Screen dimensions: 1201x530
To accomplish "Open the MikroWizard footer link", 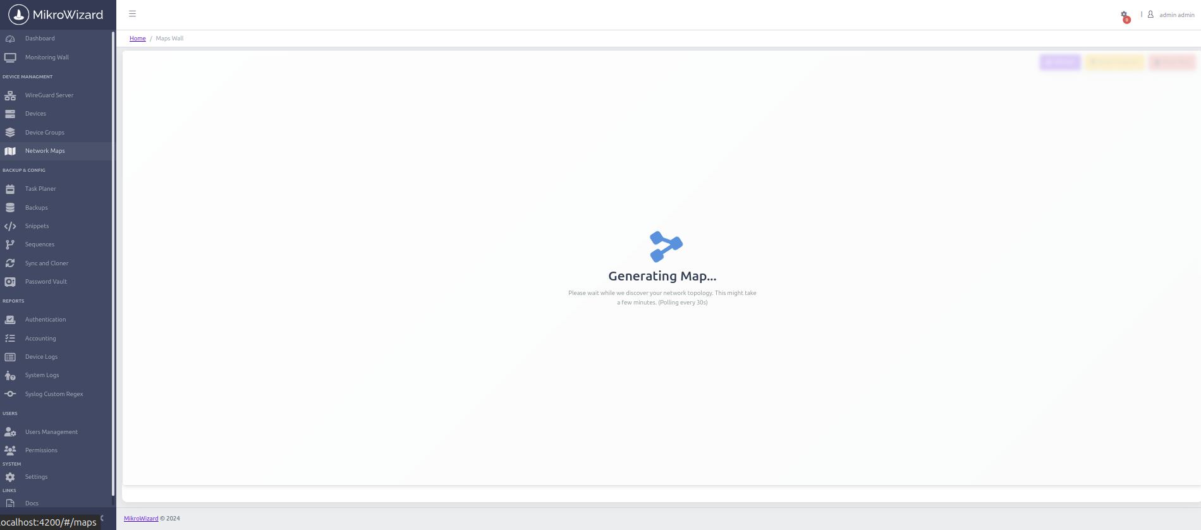I will (141, 519).
